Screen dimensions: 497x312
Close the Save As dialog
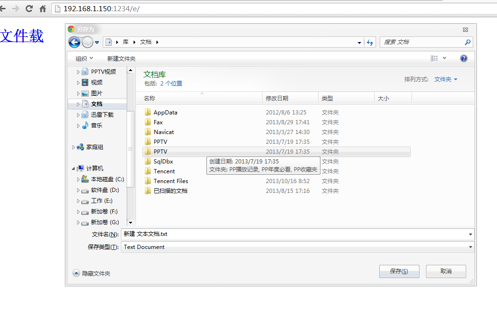465,29
